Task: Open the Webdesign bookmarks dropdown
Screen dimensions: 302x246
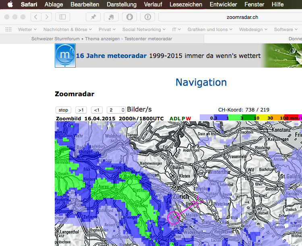Action: click(x=253, y=29)
